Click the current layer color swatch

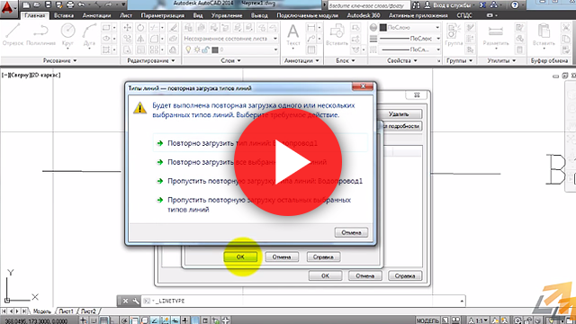[215, 49]
